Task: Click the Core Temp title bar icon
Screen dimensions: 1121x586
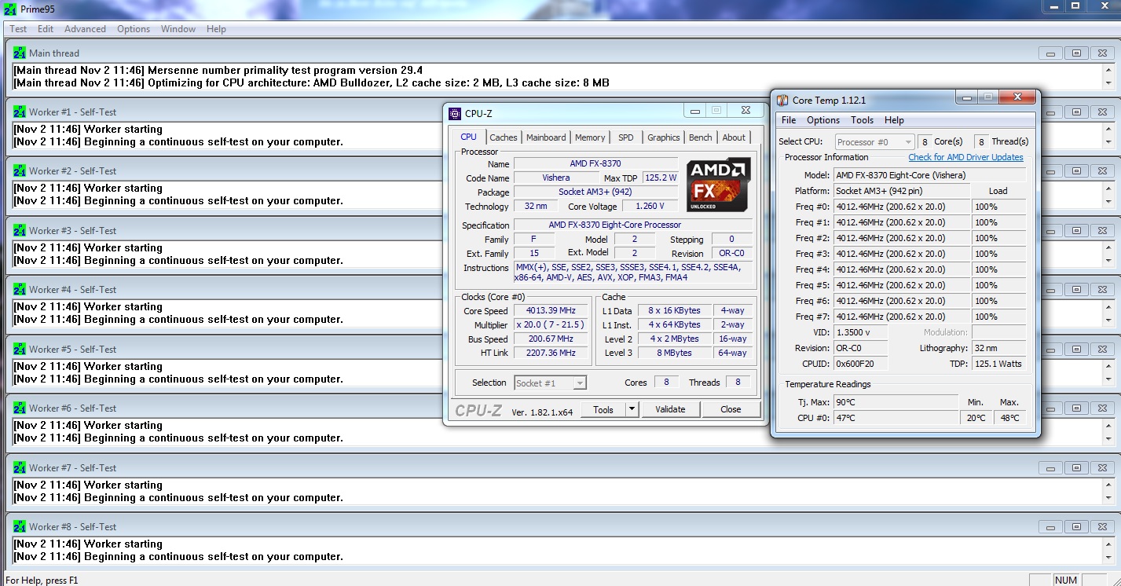Action: (782, 101)
